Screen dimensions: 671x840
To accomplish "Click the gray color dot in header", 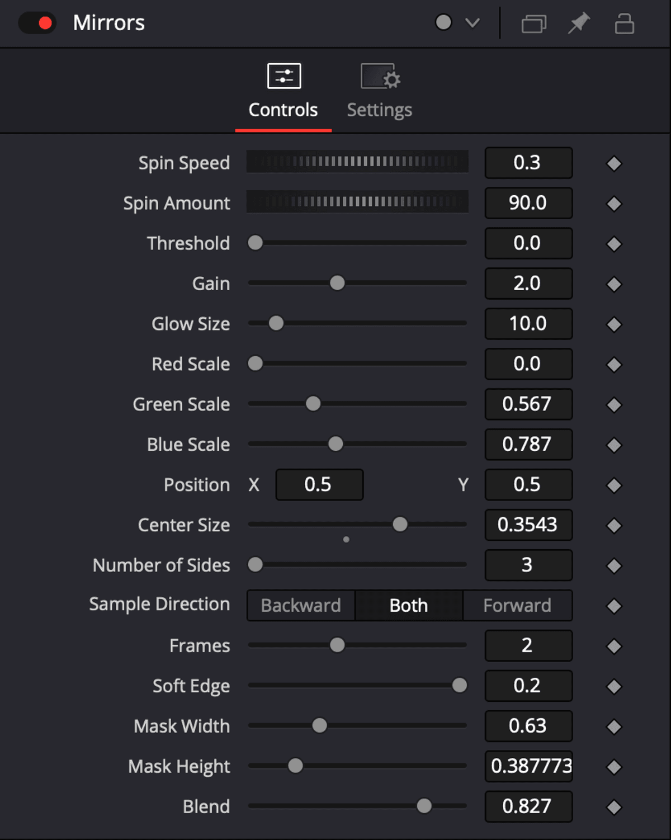I will (x=443, y=22).
